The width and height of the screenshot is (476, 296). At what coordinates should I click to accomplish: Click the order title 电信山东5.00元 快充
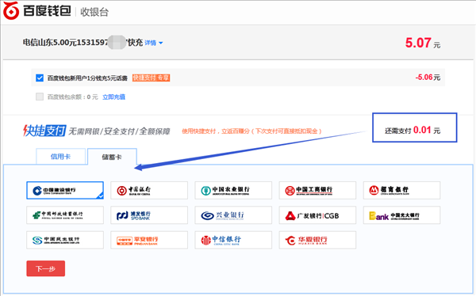(83, 43)
